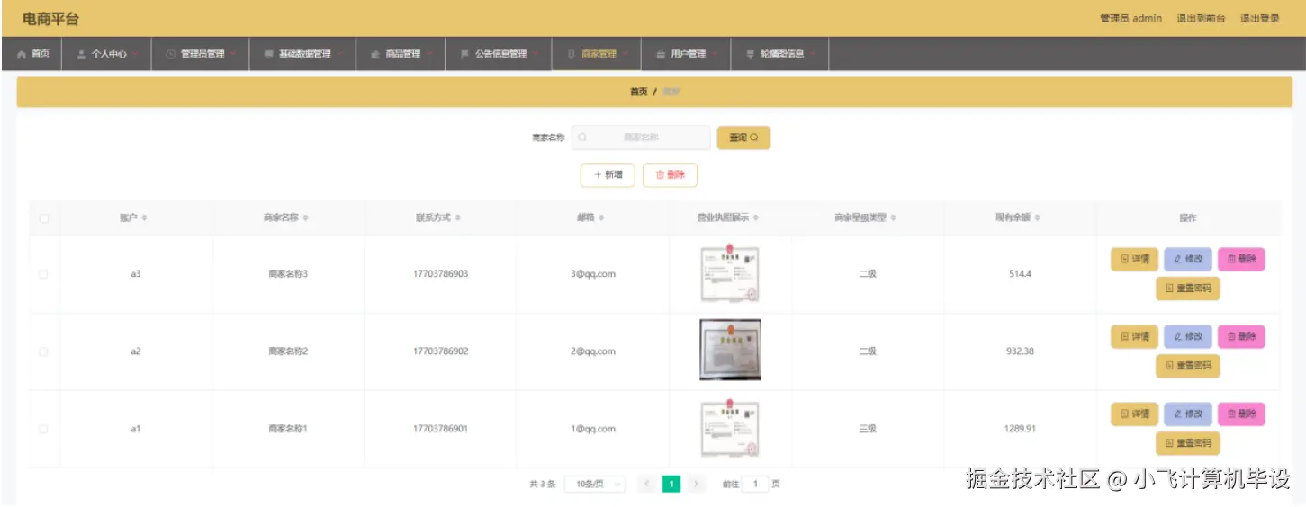1306x507 pixels.
Task: Sort by 账户 column sort icon
Action: click(145, 218)
